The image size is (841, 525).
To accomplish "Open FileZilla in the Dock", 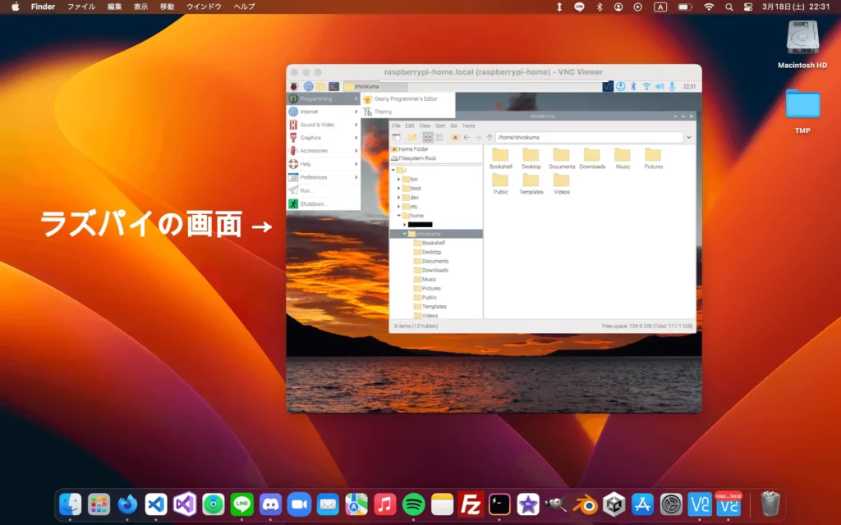I will (x=471, y=504).
